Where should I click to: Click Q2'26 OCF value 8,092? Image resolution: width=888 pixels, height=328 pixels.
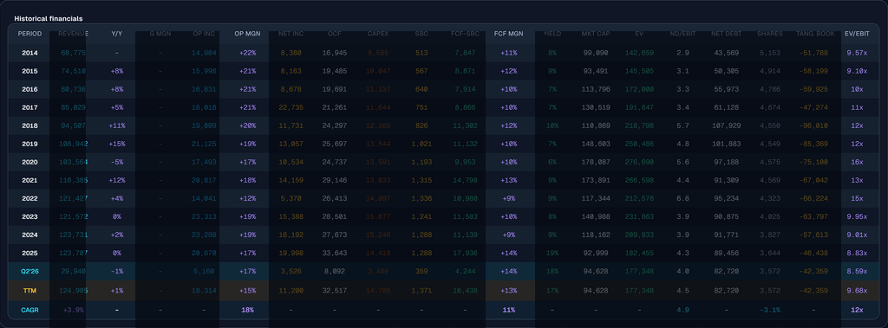point(335,272)
